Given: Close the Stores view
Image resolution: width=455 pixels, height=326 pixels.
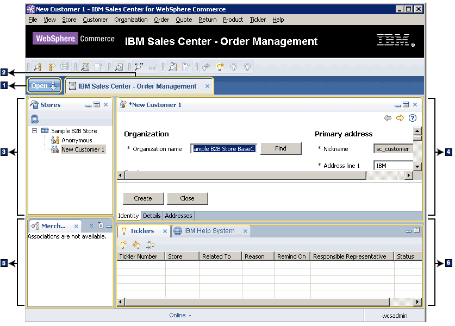Looking at the screenshot, I should (105, 105).
